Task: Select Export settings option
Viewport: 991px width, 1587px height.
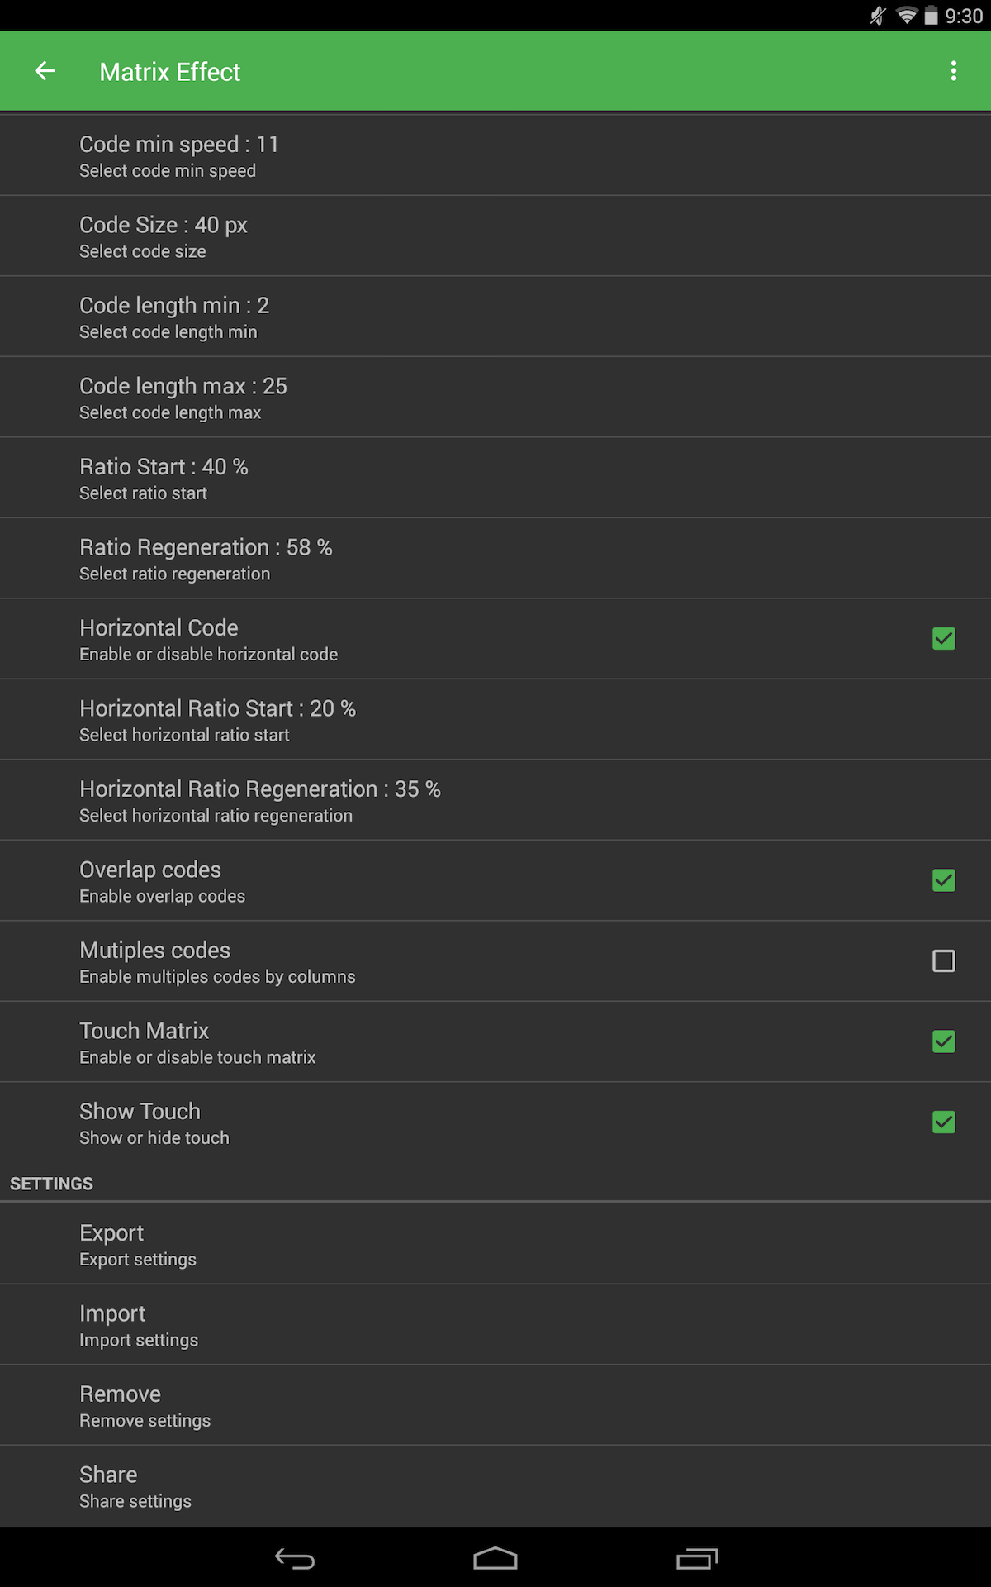Action: pos(495,1244)
